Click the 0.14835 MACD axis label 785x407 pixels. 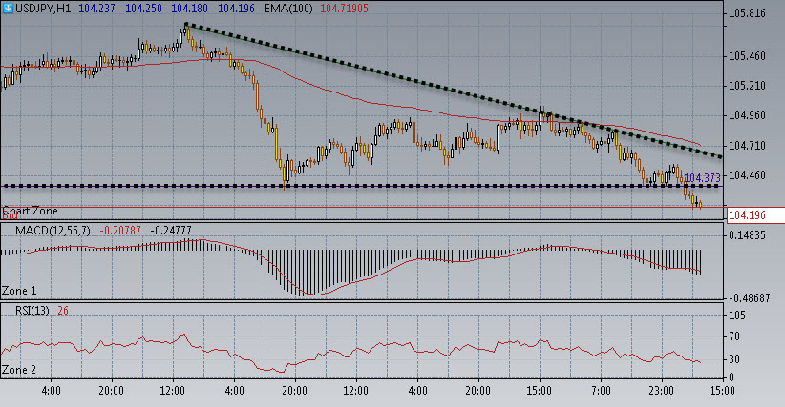[747, 235]
